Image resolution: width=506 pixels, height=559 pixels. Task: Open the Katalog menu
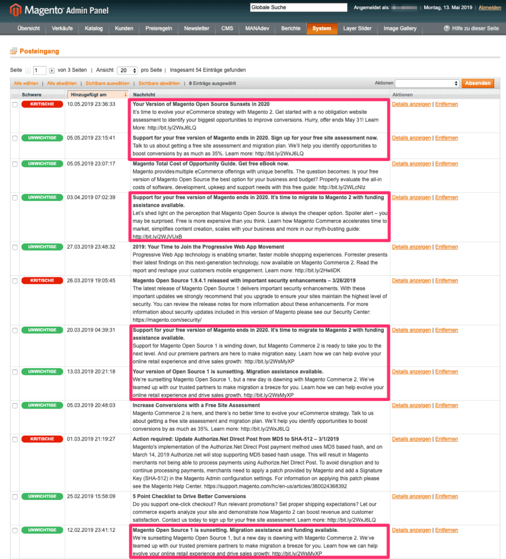point(93,28)
